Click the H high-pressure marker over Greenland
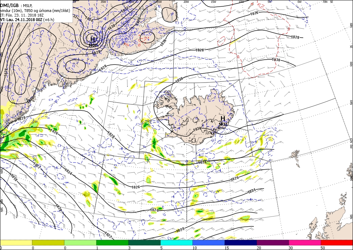353x250 pixels. point(92,39)
